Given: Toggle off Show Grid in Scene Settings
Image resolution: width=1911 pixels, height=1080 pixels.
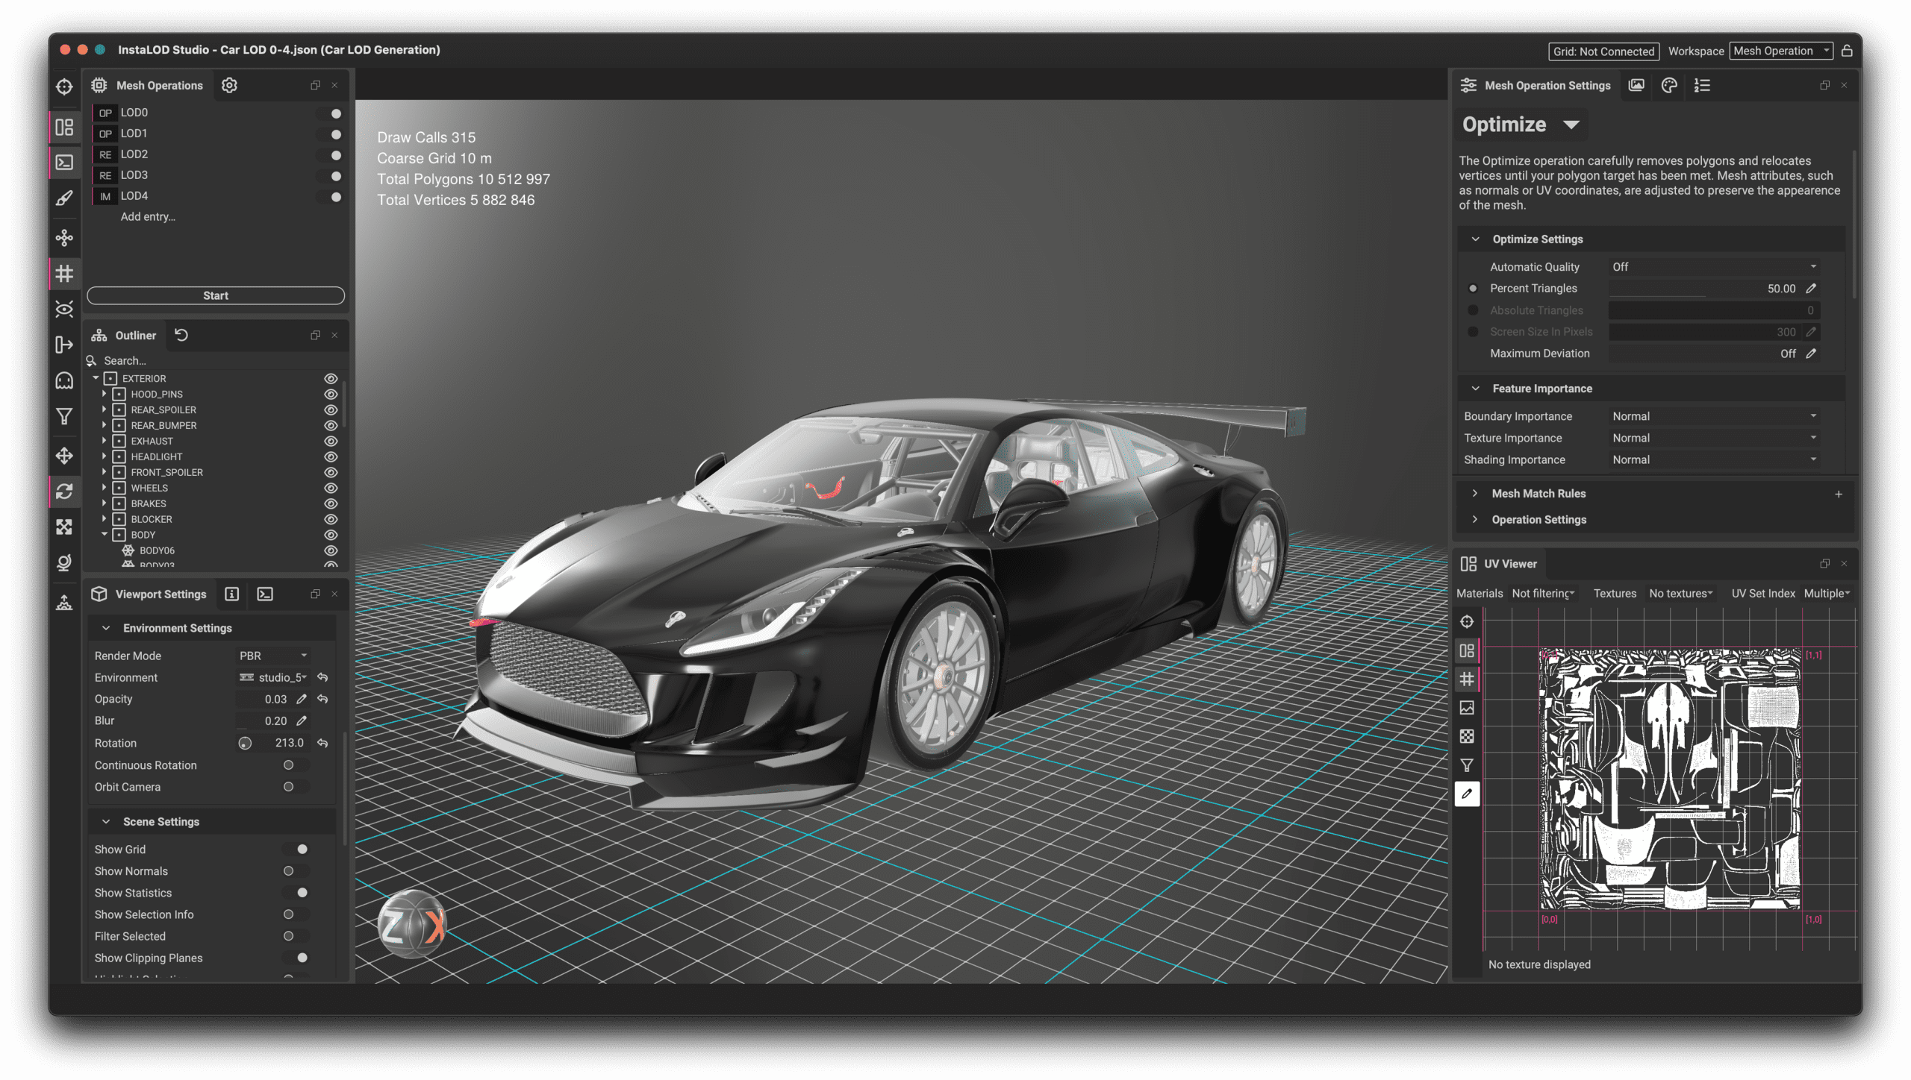Looking at the screenshot, I should click(301, 849).
